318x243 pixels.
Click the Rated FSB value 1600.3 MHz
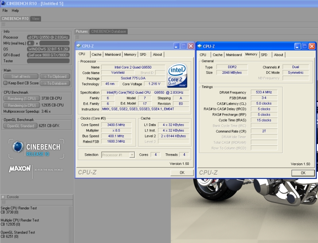[x=116, y=141]
